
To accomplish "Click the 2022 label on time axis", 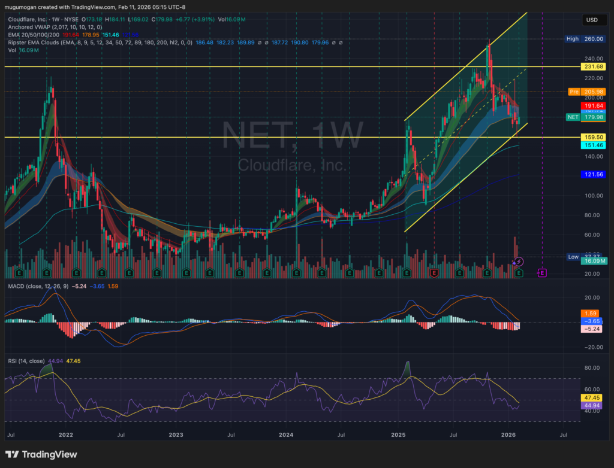I will (x=65, y=434).
